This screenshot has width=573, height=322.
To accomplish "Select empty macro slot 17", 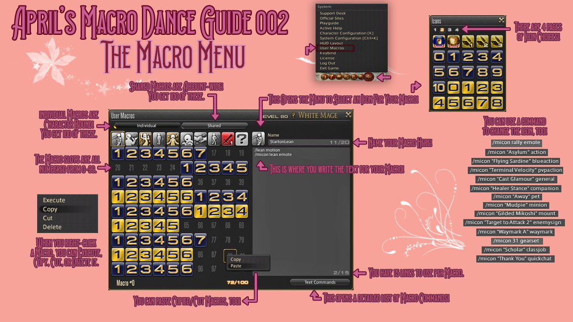I will pos(213,154).
